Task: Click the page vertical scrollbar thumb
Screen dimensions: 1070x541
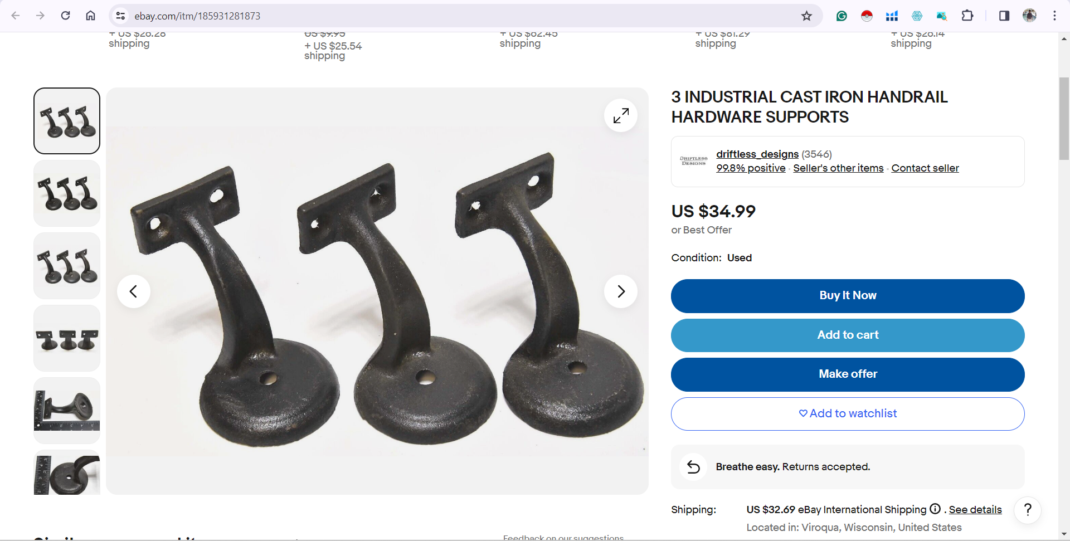Action: click(x=1064, y=119)
